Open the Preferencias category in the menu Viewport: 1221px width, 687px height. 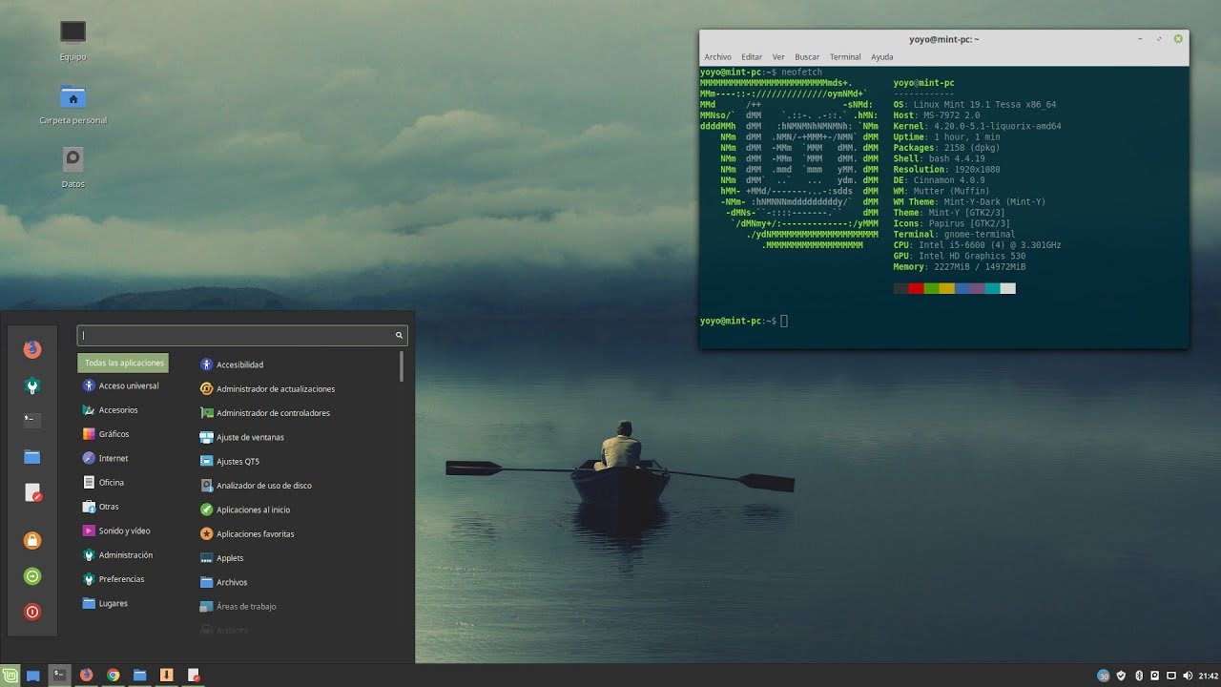121,579
